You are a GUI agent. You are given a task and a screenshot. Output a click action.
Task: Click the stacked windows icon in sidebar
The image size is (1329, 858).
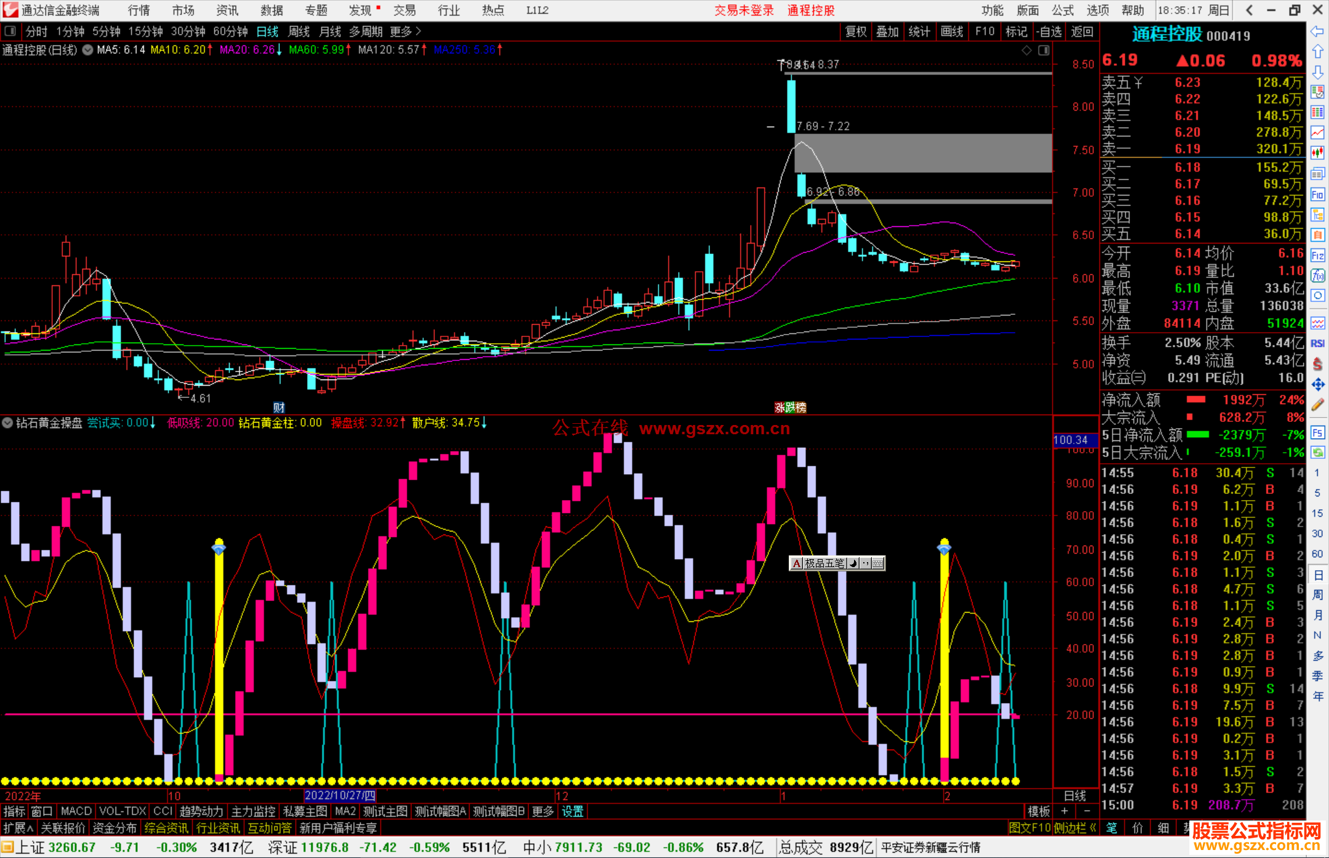point(1317,174)
